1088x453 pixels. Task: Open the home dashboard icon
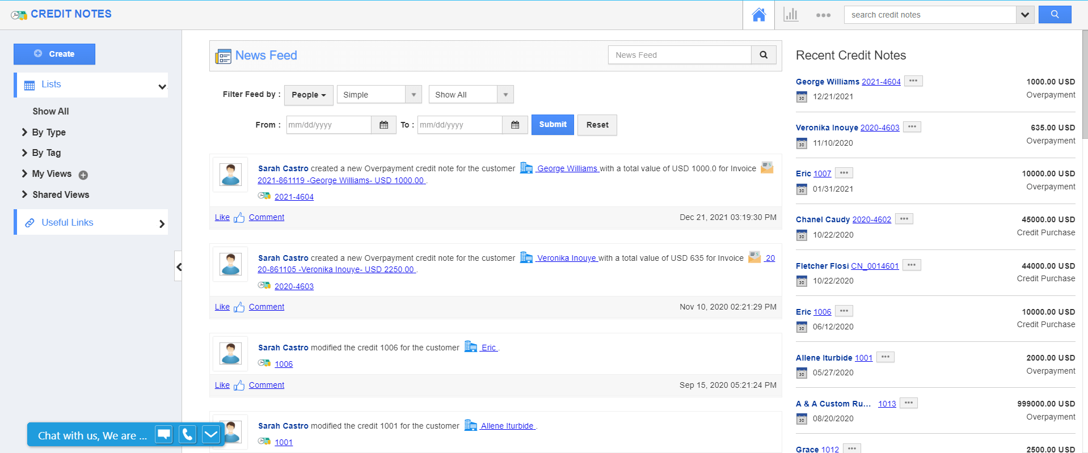pos(758,15)
